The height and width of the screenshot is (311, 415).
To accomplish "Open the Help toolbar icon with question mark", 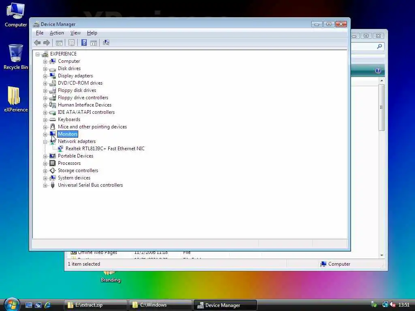I will click(x=84, y=43).
